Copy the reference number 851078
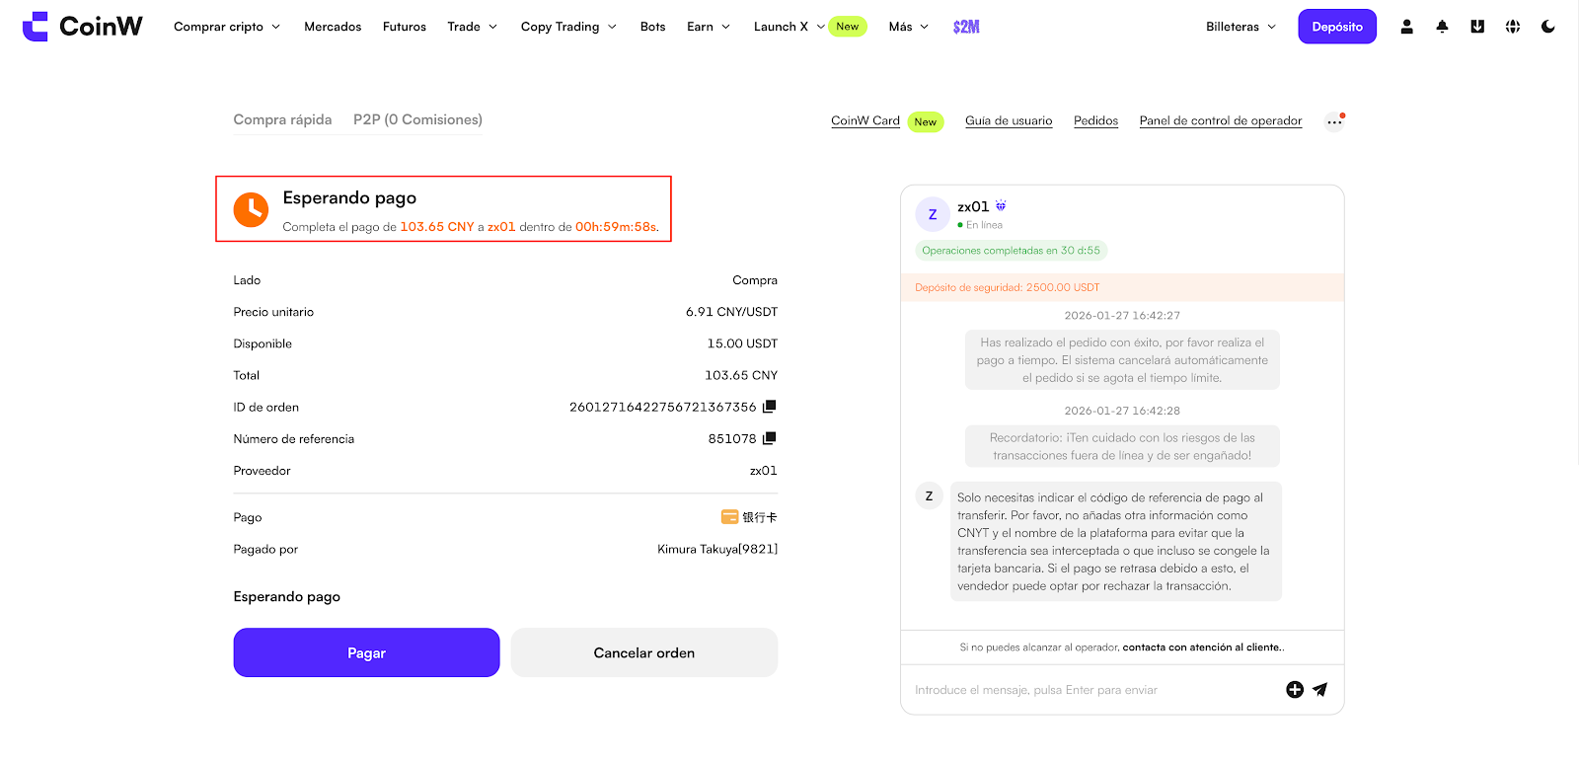The image size is (1579, 761). [770, 438]
